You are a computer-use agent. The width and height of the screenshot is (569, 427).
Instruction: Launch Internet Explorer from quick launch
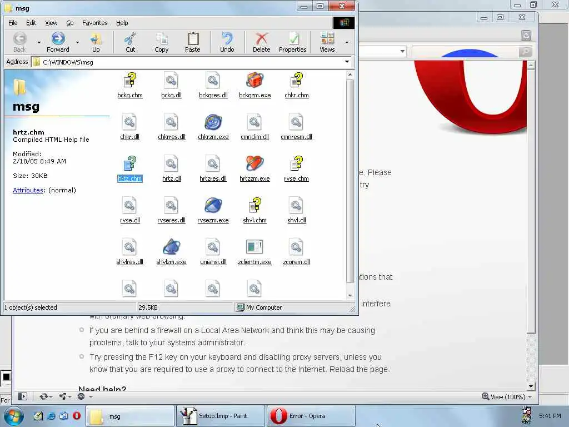click(x=51, y=416)
